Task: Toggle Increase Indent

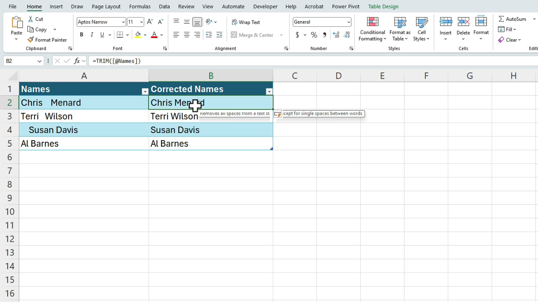Action: 219,35
